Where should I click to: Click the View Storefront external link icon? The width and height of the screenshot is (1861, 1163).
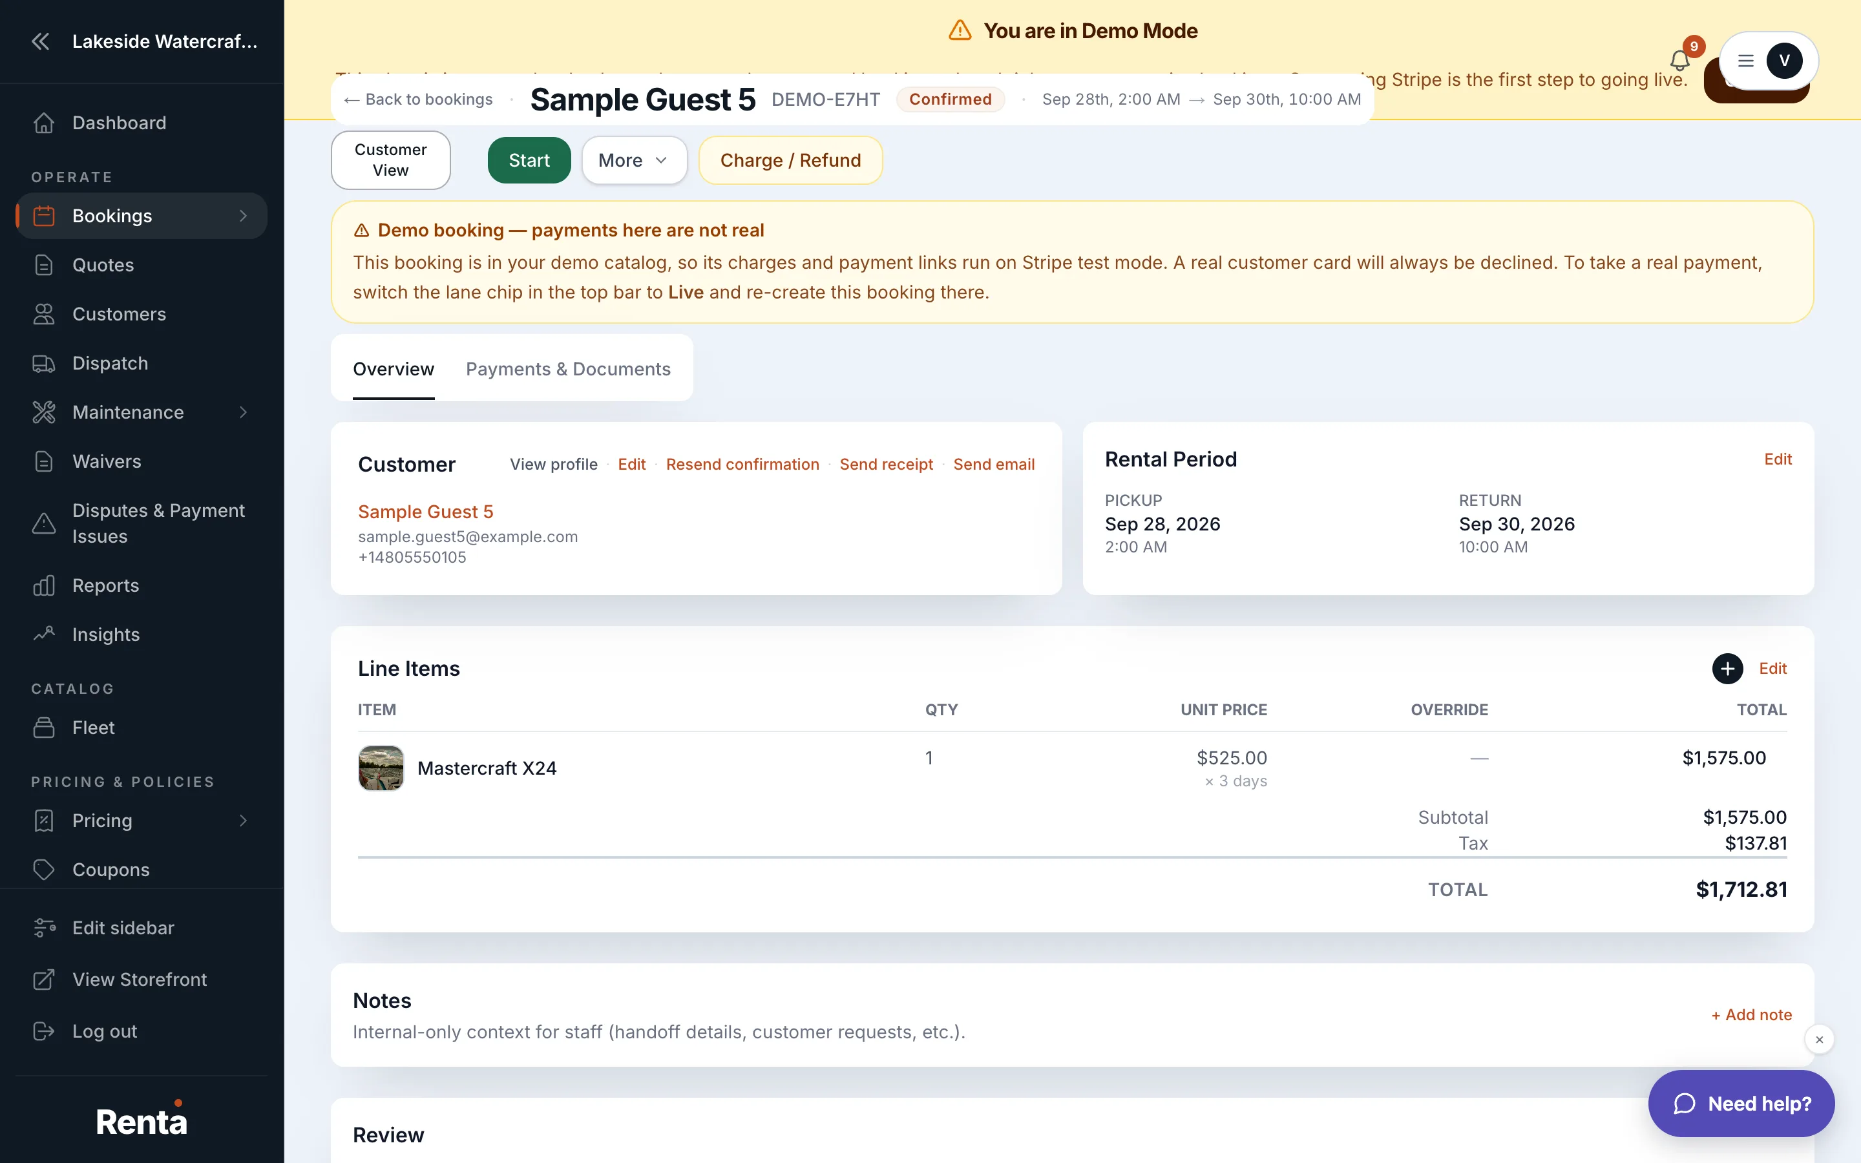[44, 980]
